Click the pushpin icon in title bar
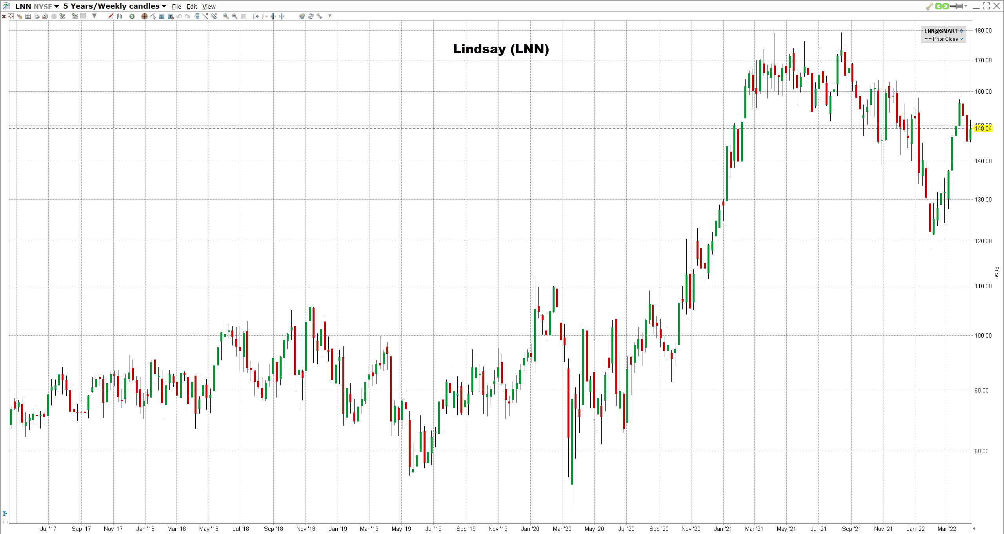The image size is (1004, 534). [x=957, y=6]
